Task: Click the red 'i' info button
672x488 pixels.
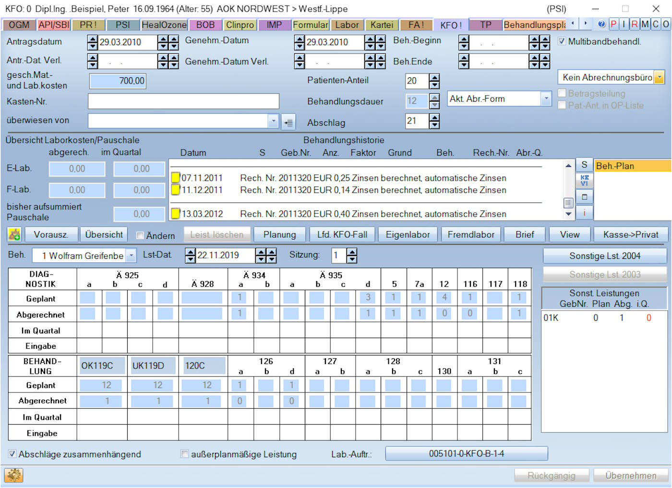Action: pos(584,212)
